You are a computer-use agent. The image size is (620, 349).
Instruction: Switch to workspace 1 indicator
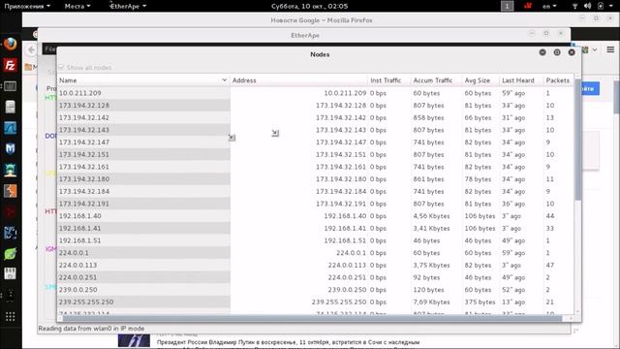(508, 6)
